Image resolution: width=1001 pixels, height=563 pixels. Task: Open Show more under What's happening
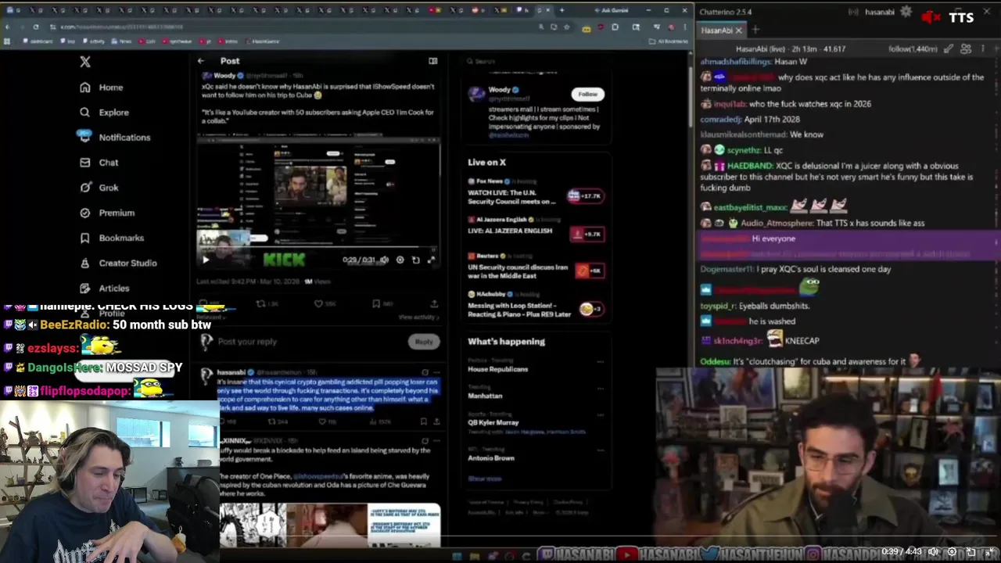(x=485, y=479)
